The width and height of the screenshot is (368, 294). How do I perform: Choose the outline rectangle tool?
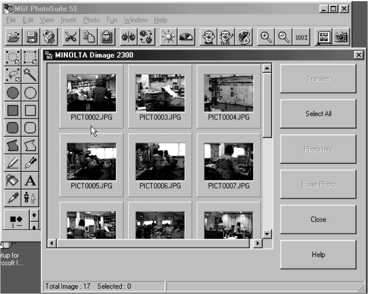(30, 110)
